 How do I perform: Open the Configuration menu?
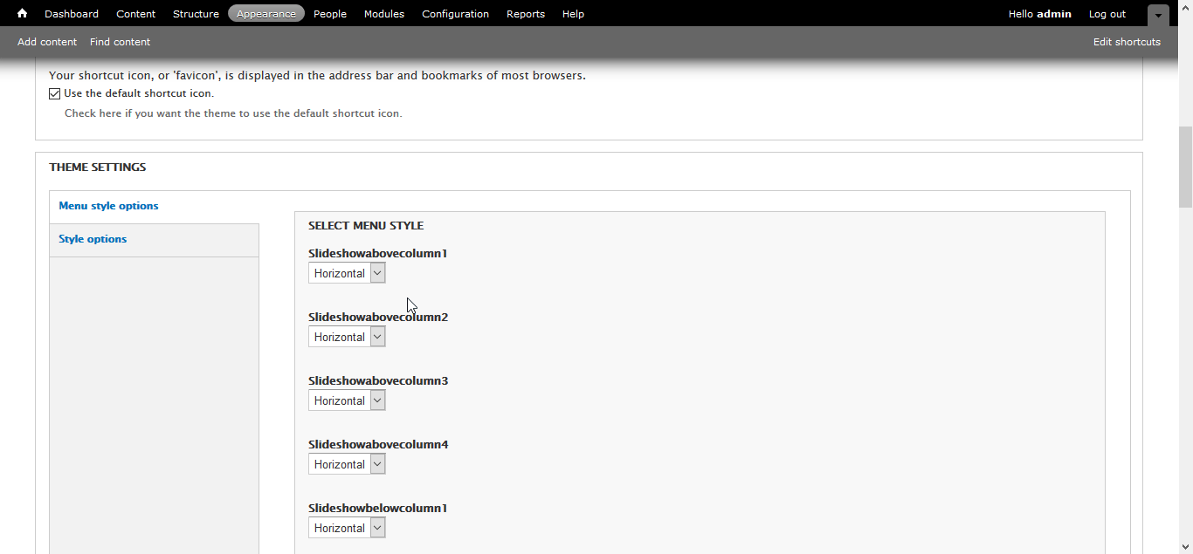[x=455, y=14]
